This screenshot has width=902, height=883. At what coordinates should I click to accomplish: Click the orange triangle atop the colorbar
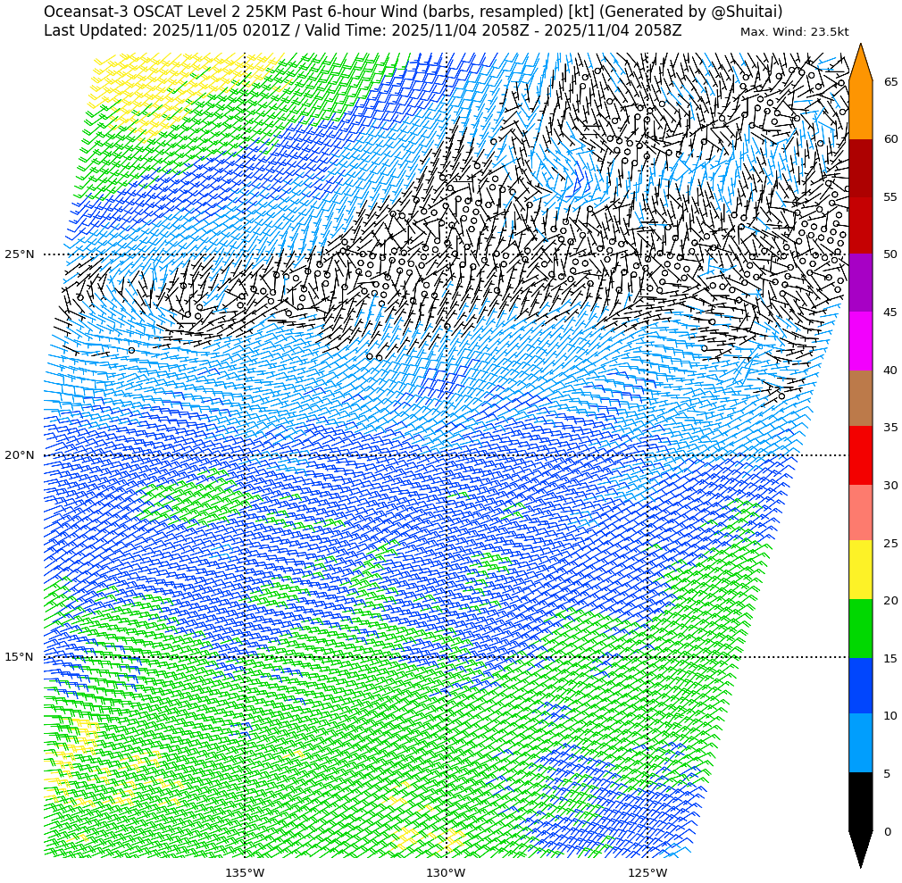pos(860,64)
